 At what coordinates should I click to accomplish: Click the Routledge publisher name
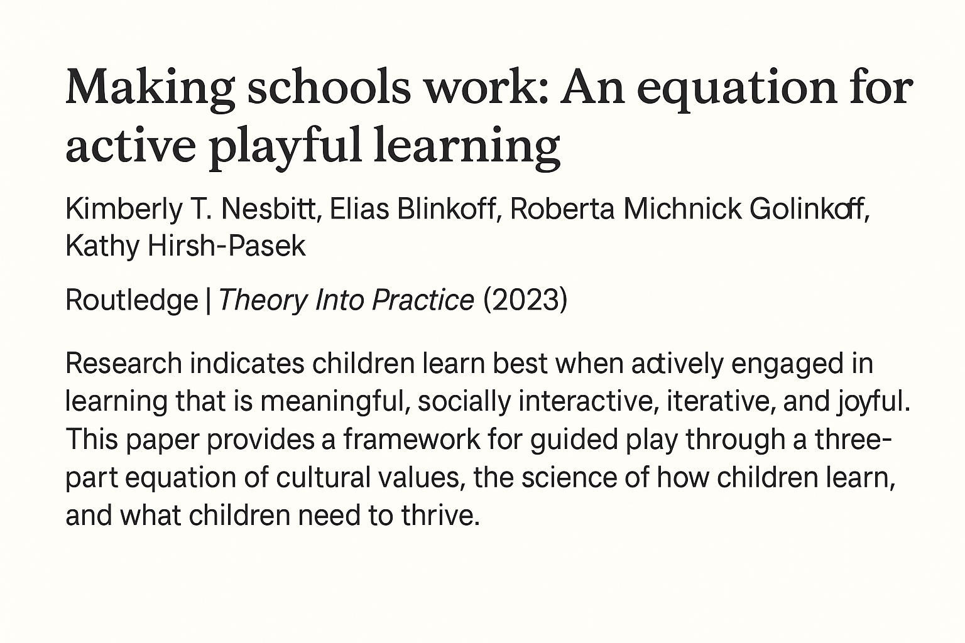[131, 300]
